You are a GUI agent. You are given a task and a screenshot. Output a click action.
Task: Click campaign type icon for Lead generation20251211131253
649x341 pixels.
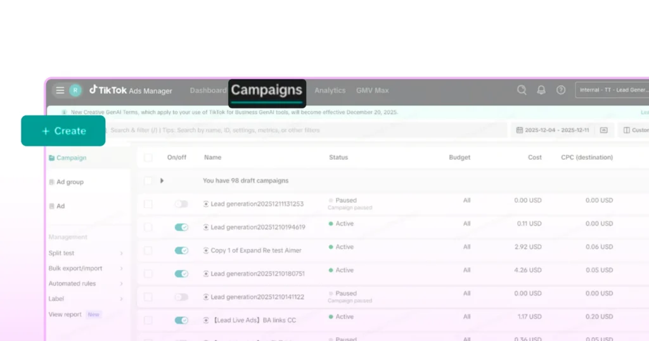pos(206,203)
